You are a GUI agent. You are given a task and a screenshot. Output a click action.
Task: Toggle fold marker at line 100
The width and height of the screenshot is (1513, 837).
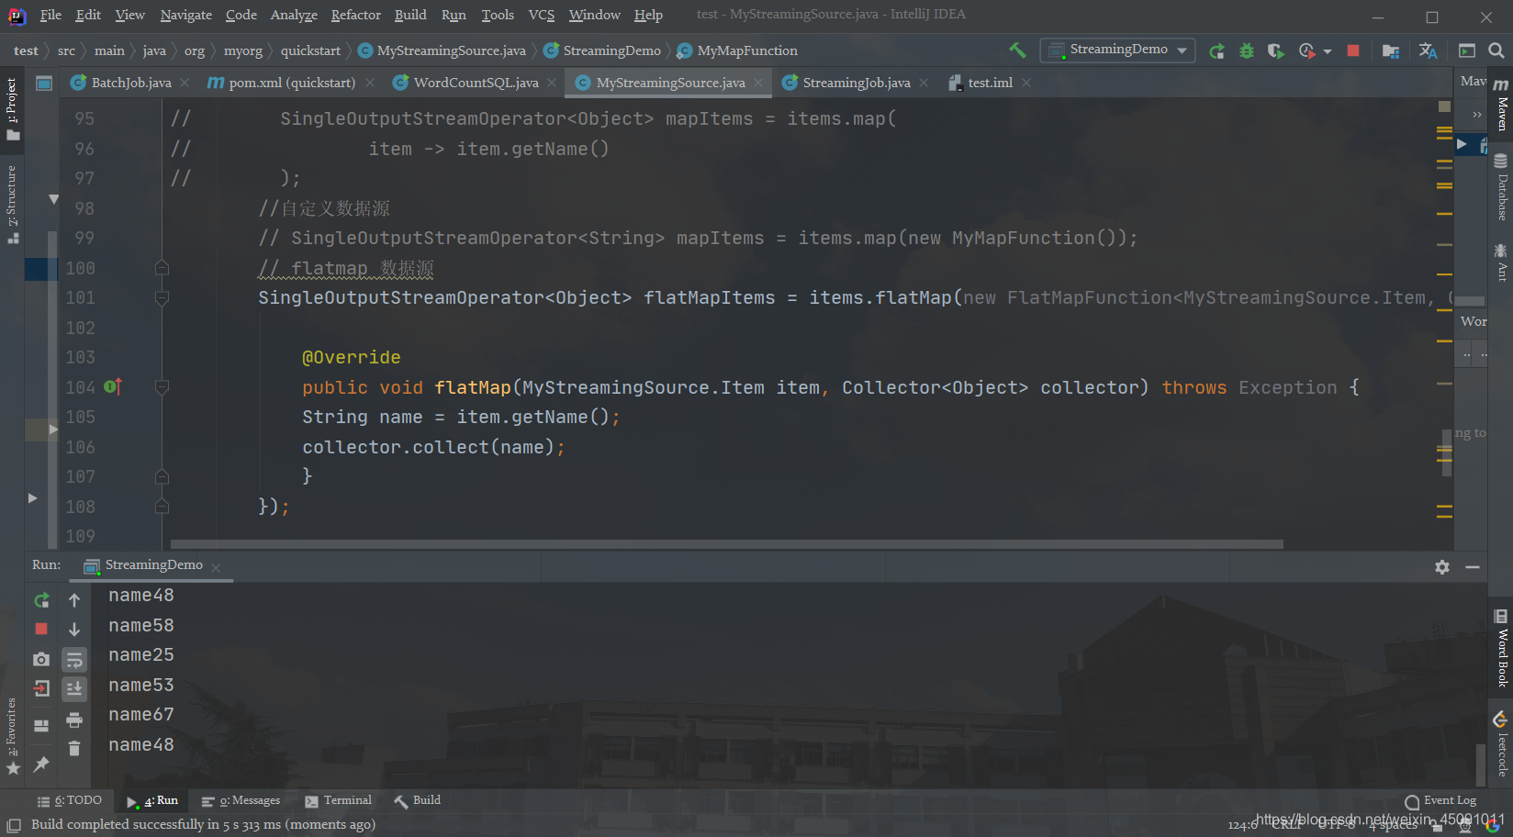tap(162, 268)
